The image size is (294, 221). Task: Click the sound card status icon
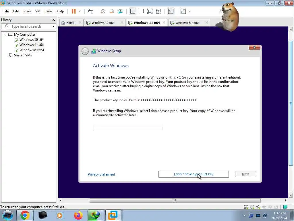pyautogui.click(x=270, y=207)
